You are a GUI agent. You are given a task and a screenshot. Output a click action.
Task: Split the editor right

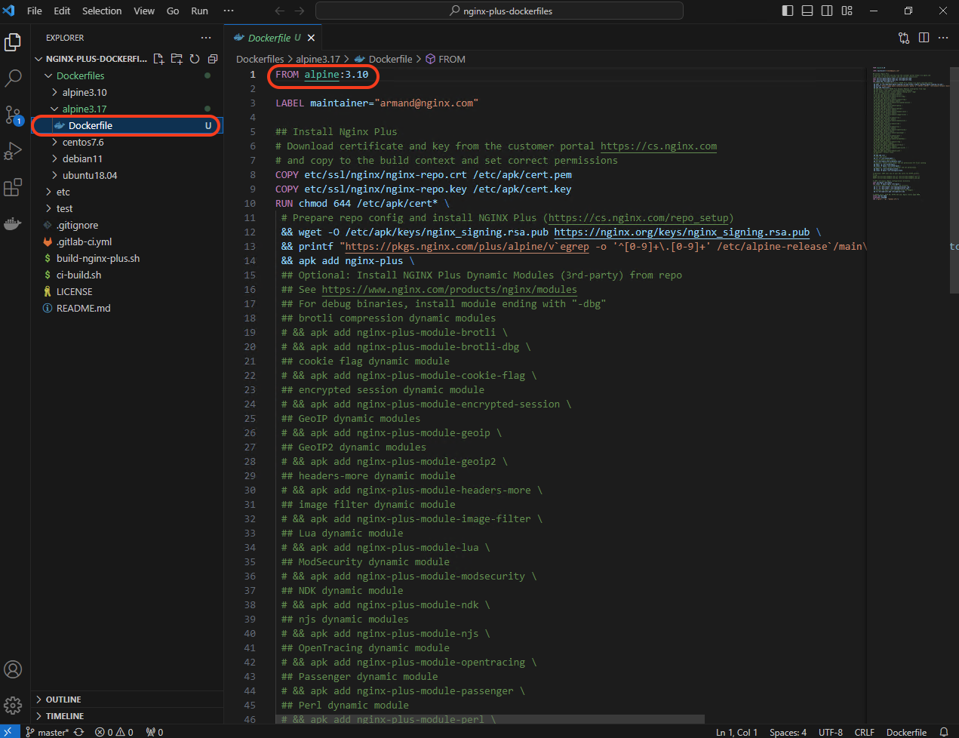click(924, 38)
